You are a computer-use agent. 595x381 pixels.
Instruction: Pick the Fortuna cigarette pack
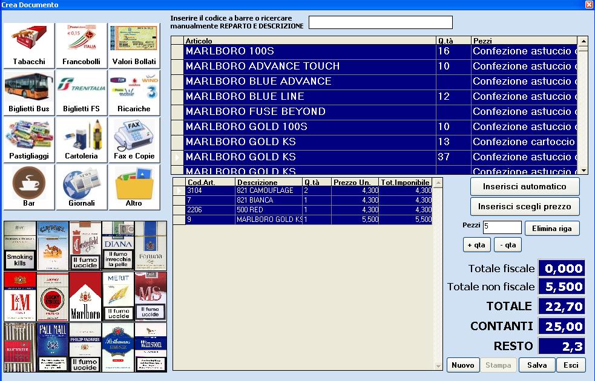[151, 246]
